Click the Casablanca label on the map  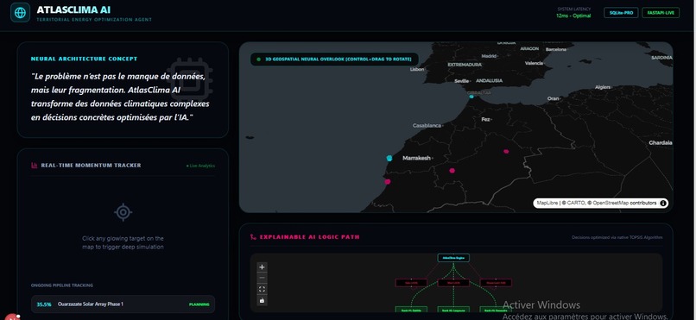click(x=427, y=125)
